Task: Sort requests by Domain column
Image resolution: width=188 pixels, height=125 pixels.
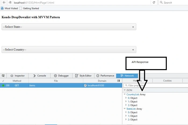Action: pyautogui.click(x=102, y=81)
